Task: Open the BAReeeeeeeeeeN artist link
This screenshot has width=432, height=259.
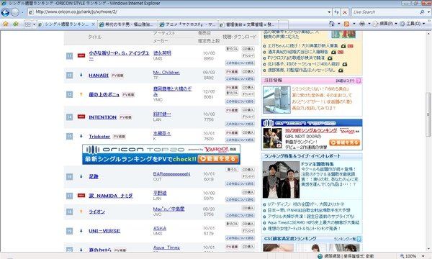Action: pos(171,174)
